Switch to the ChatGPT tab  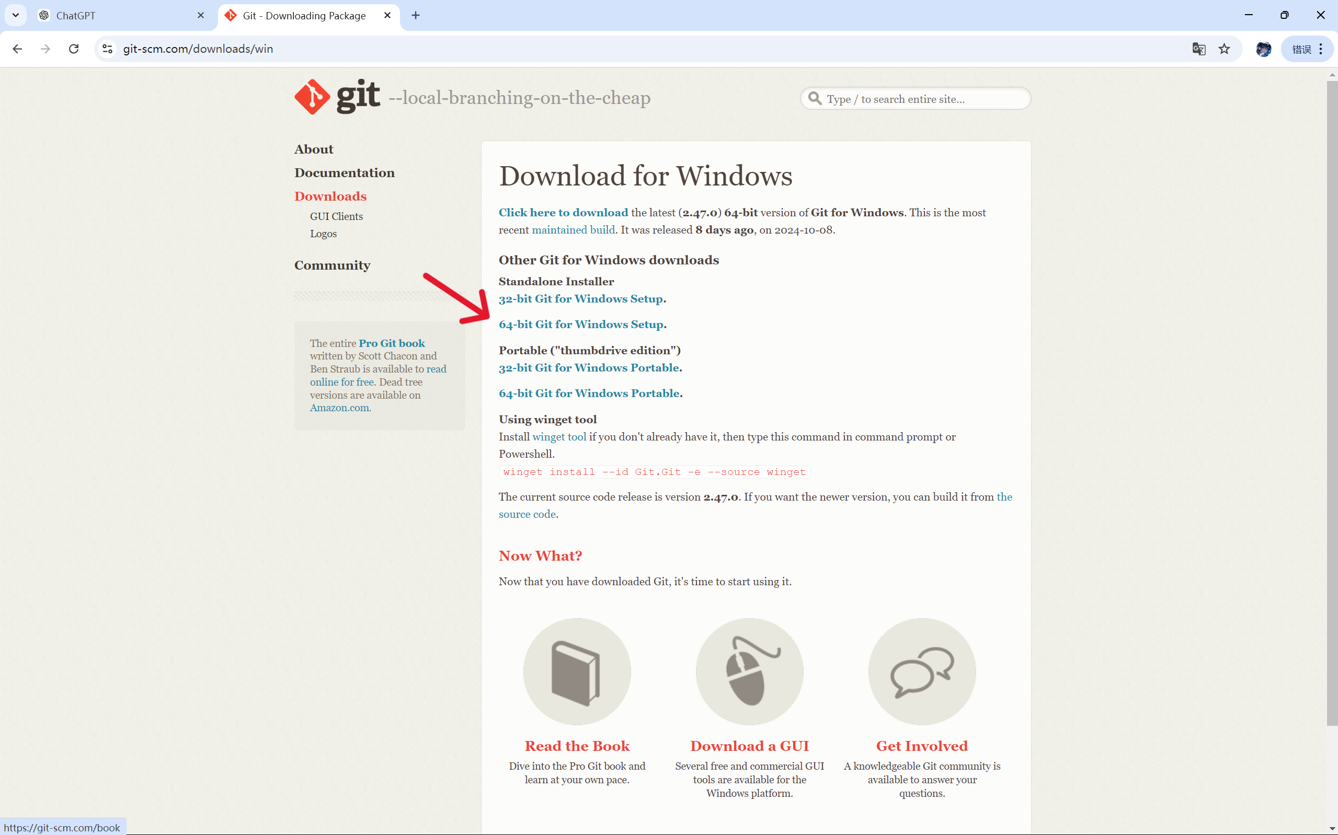point(121,16)
